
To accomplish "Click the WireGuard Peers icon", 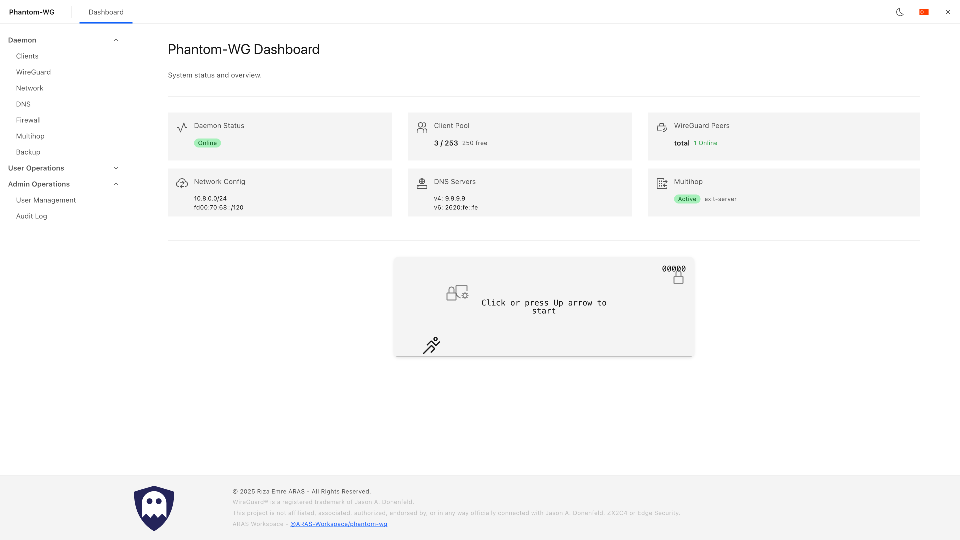I will [x=662, y=127].
